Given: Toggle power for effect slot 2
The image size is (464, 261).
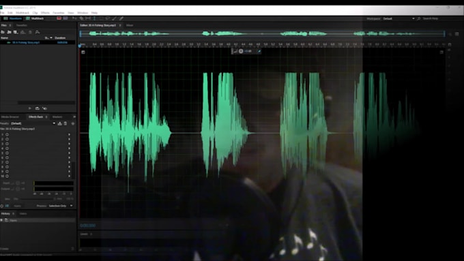Looking at the screenshot, I should tap(7, 139).
